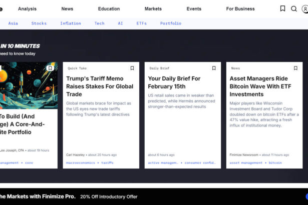The image size is (308, 205).
Task: Select the Stocks topic tab
Action: coord(39,23)
